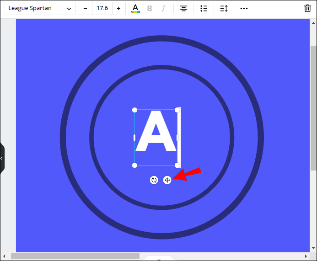Select the white letter A text

pos(156,132)
